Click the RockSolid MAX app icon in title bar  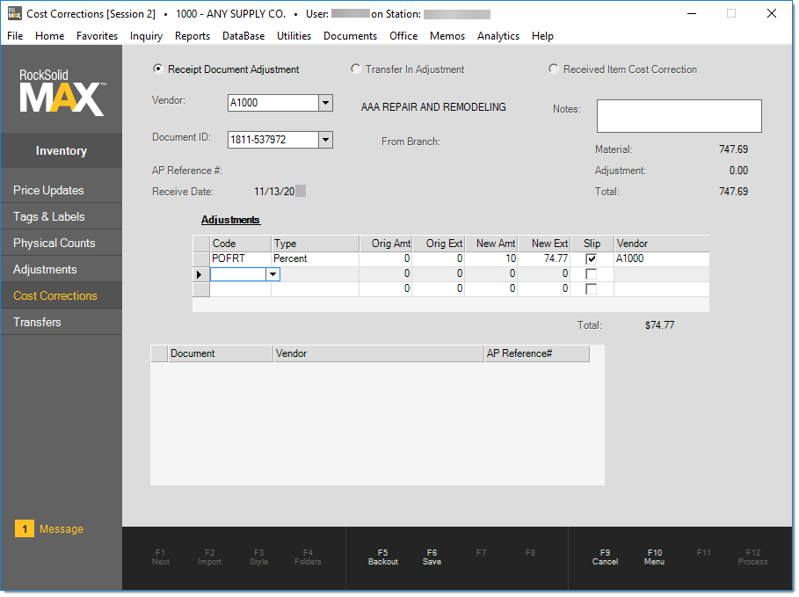pos(15,14)
